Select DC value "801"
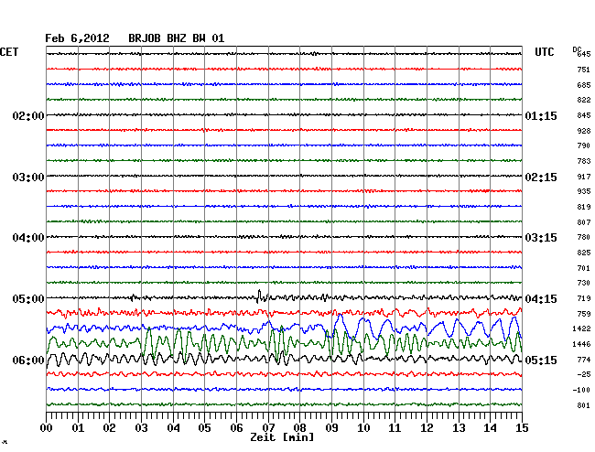This screenshot has height=452, width=595. point(584,405)
